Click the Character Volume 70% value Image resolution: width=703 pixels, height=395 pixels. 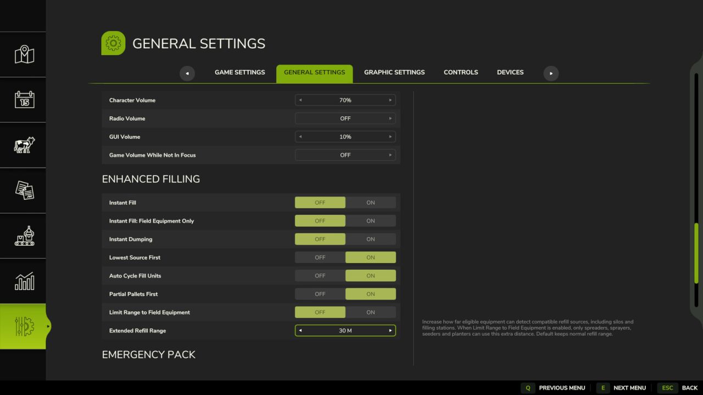pyautogui.click(x=345, y=100)
